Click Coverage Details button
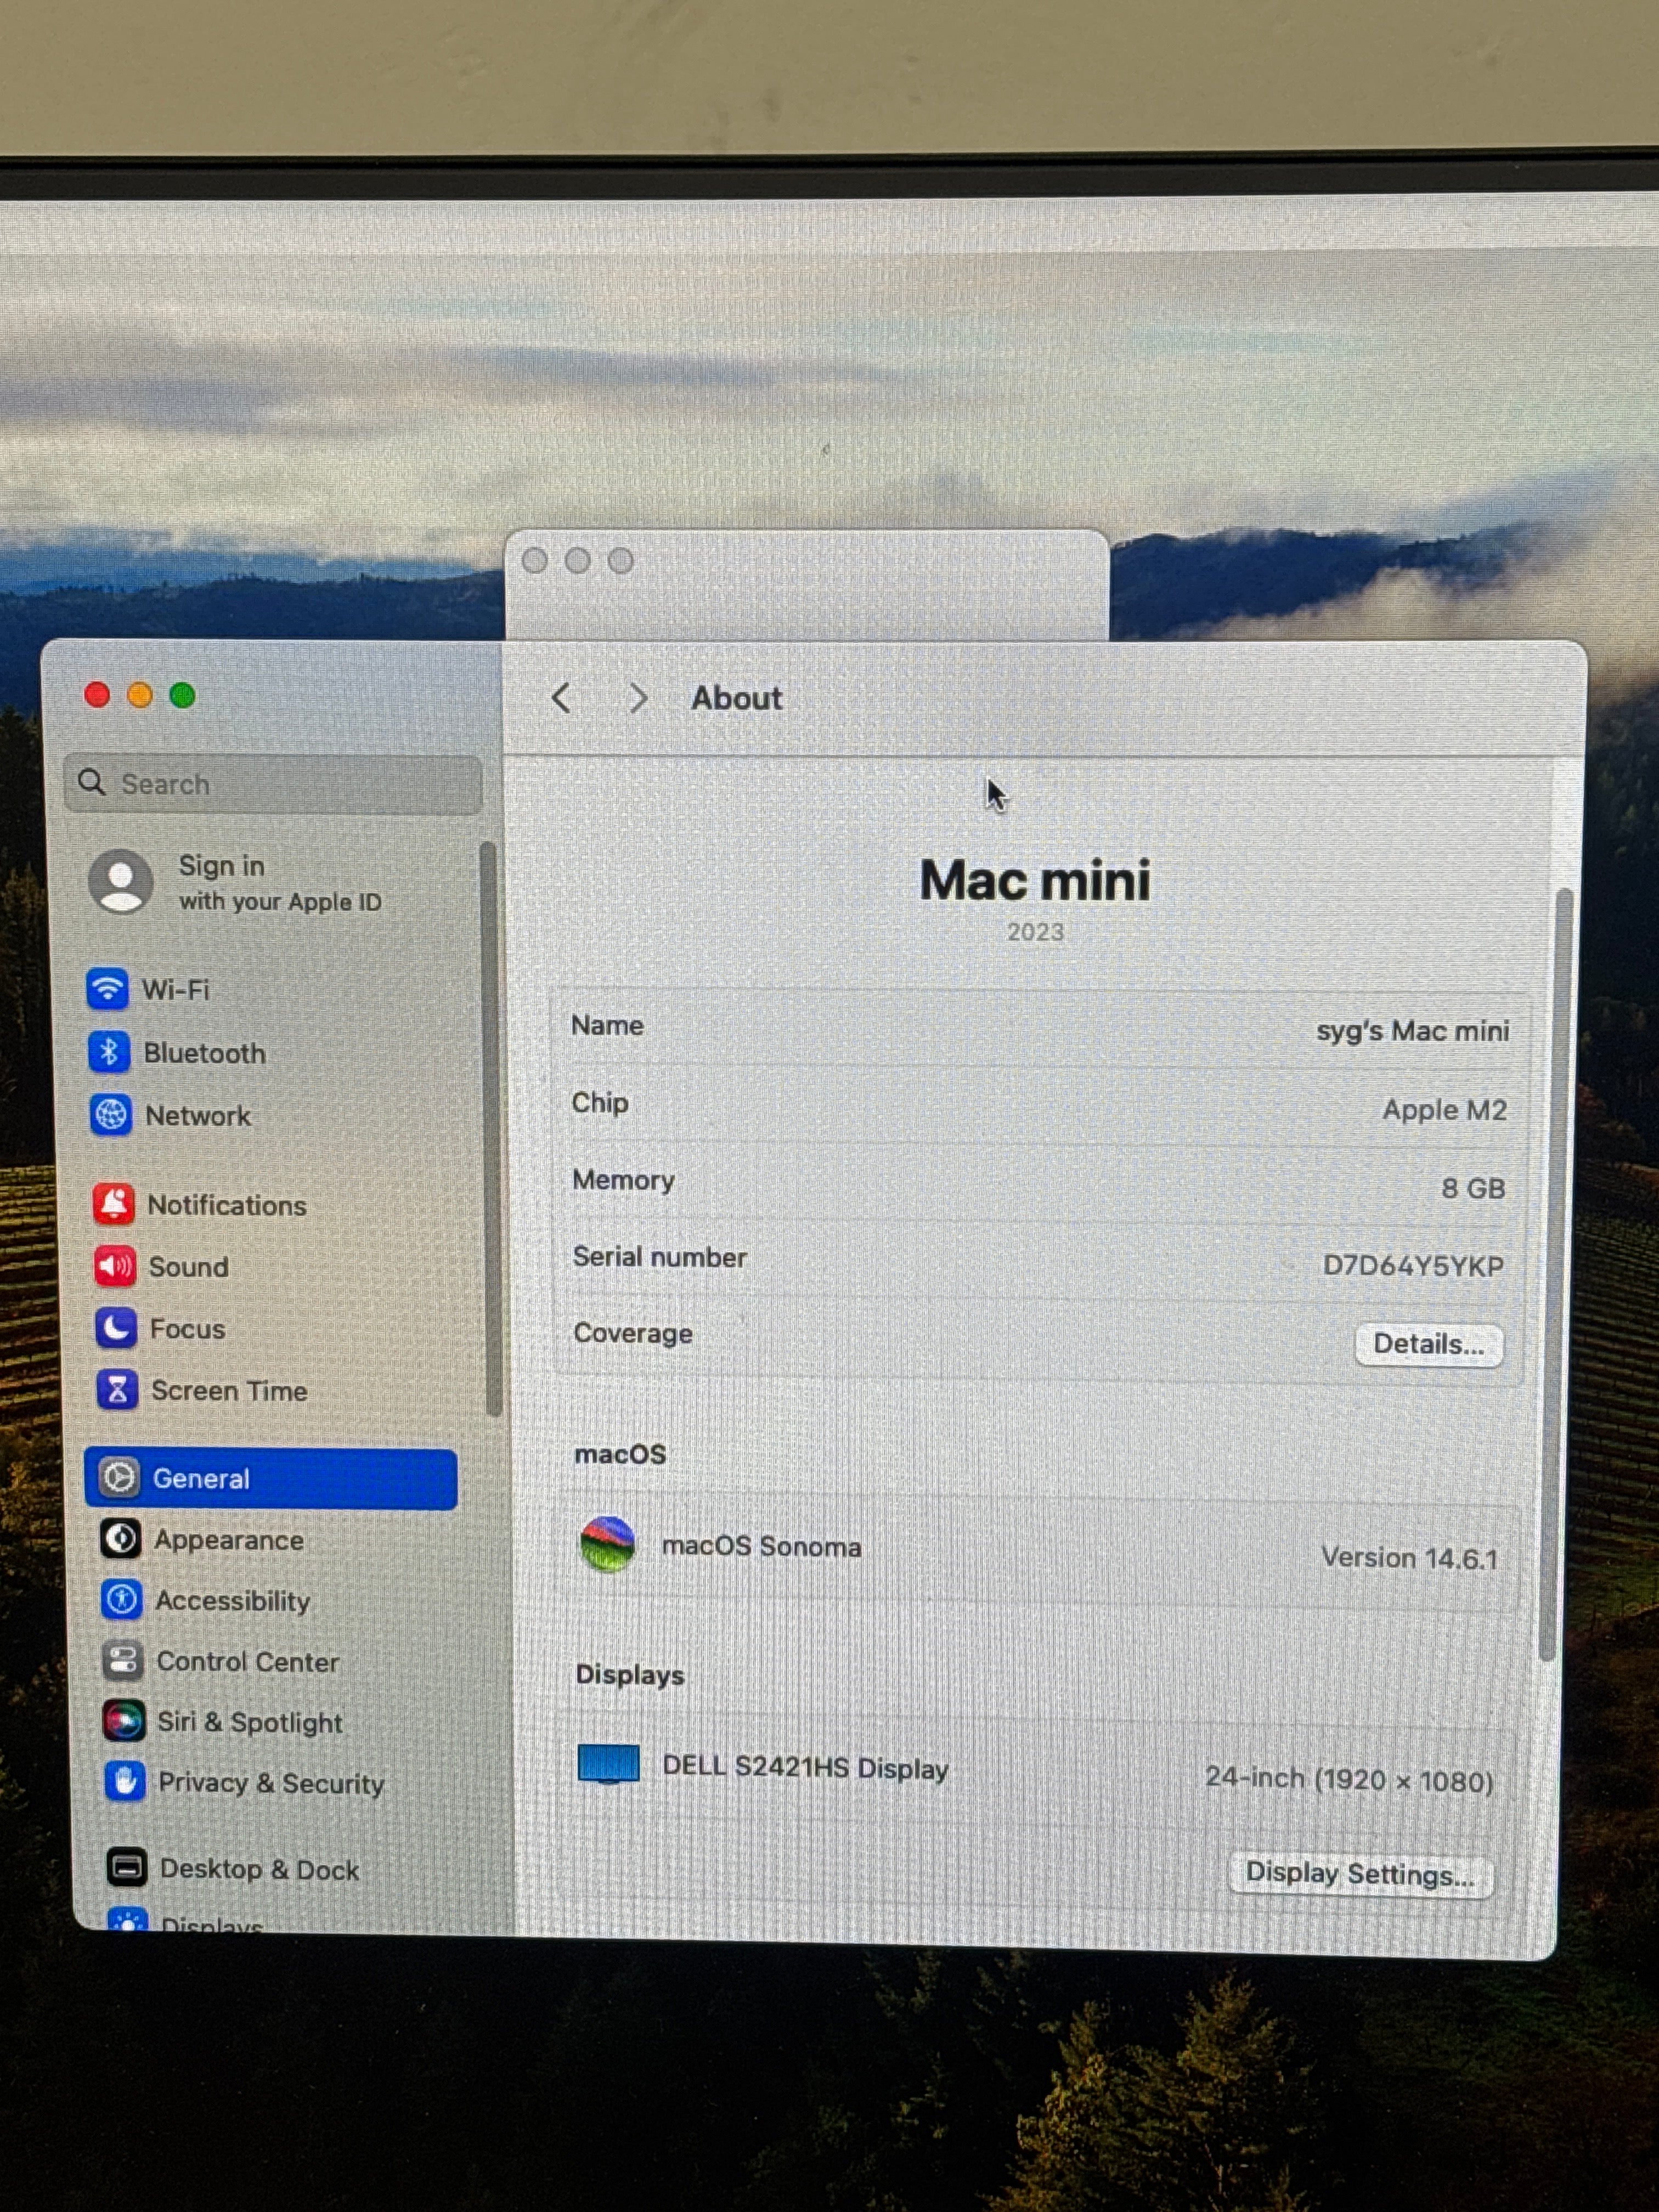 pyautogui.click(x=1428, y=1344)
